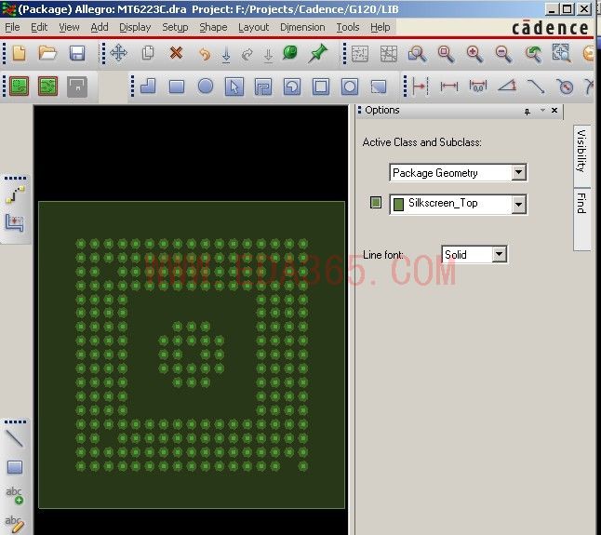601x535 pixels.
Task: Open a file with folder icon
Action: (47, 53)
